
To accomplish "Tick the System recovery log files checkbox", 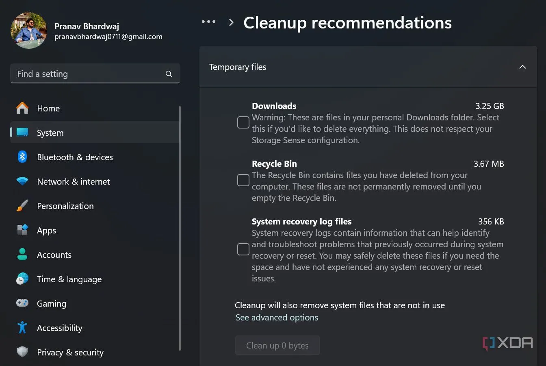I will [243, 249].
